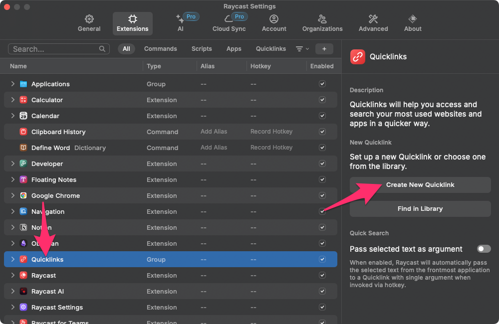Click the Quicklinks row icon

click(x=23, y=260)
